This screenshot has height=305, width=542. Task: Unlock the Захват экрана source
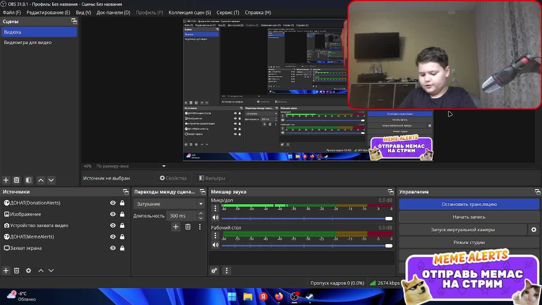122,248
